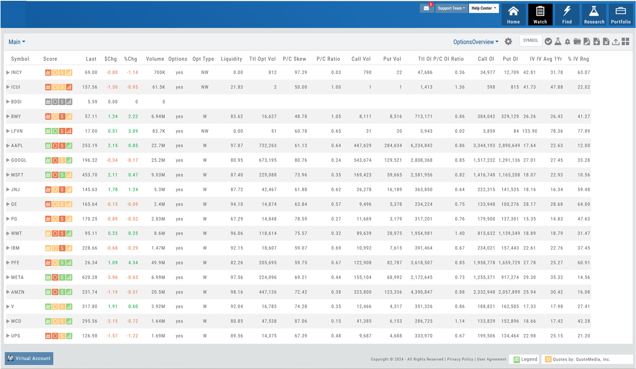Sort by the Volume column header

pyautogui.click(x=155, y=59)
